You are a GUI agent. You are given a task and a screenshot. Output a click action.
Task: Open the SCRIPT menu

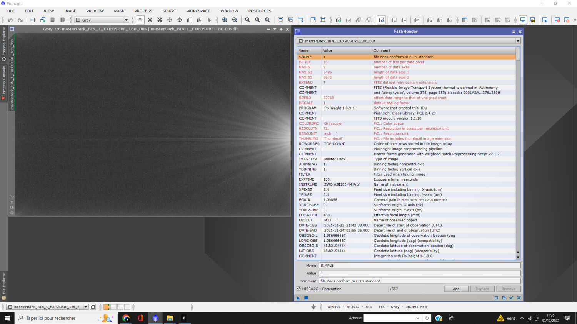point(169,11)
